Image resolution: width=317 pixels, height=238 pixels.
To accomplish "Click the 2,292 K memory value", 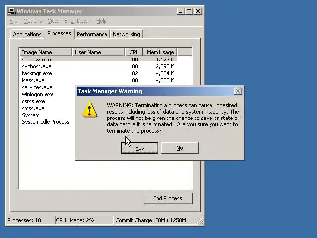I will (165, 66).
